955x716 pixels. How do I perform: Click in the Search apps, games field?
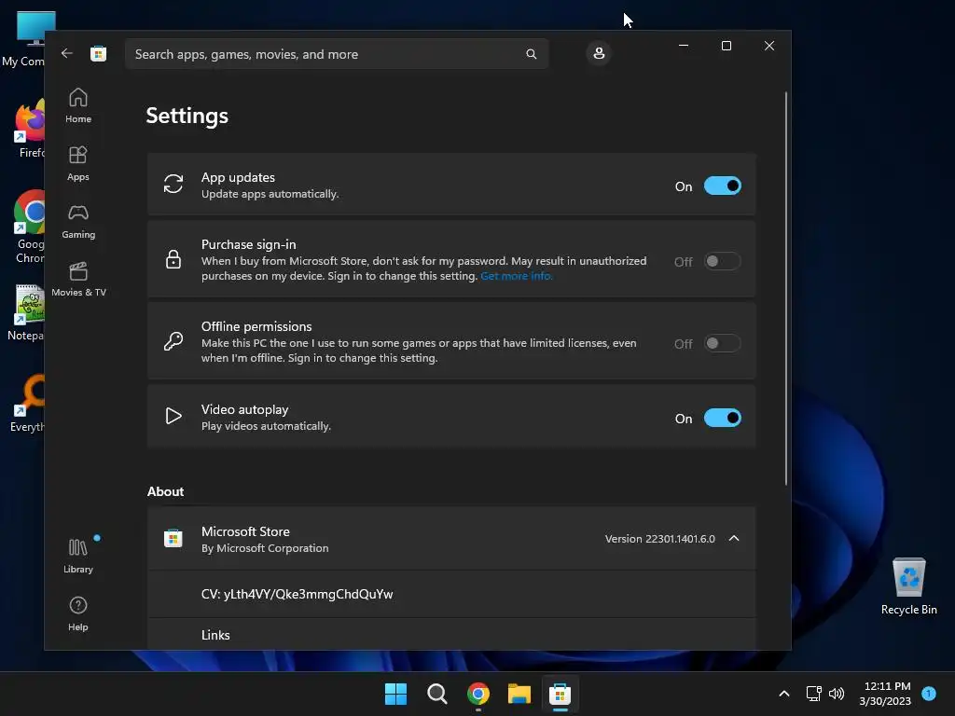tap(337, 54)
